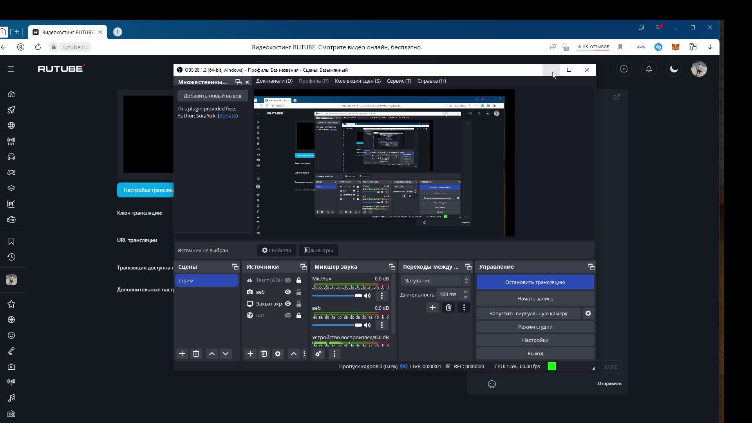Open advanced audio properties gears icon

click(x=318, y=354)
